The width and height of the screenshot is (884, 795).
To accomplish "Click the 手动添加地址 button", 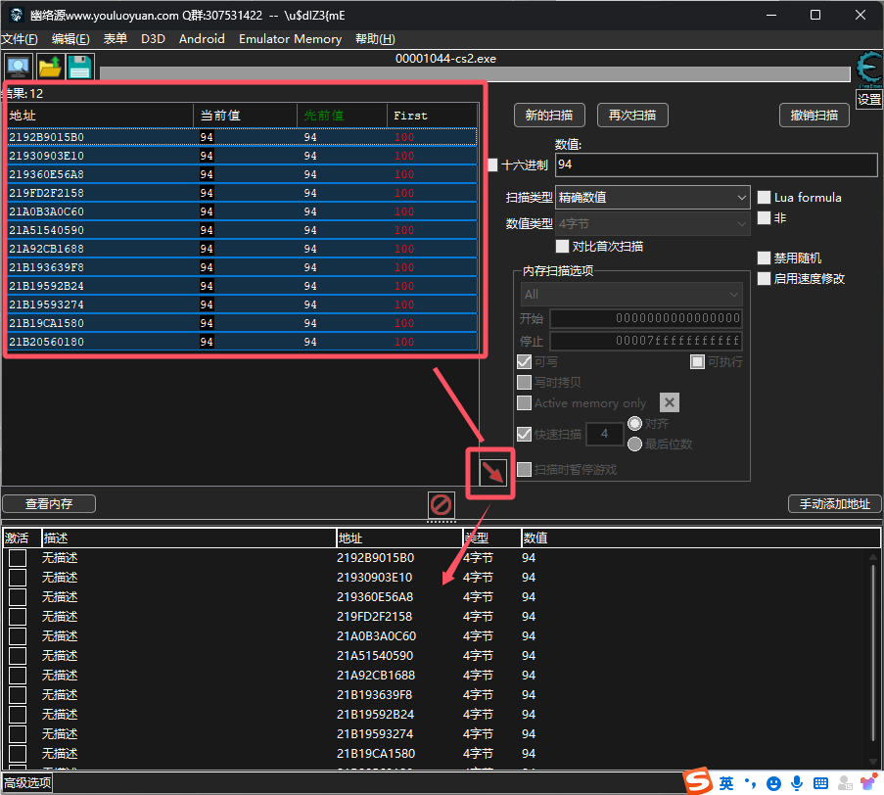I will (834, 504).
